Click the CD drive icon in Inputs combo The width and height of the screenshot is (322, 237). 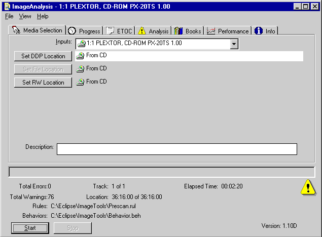pos(82,43)
